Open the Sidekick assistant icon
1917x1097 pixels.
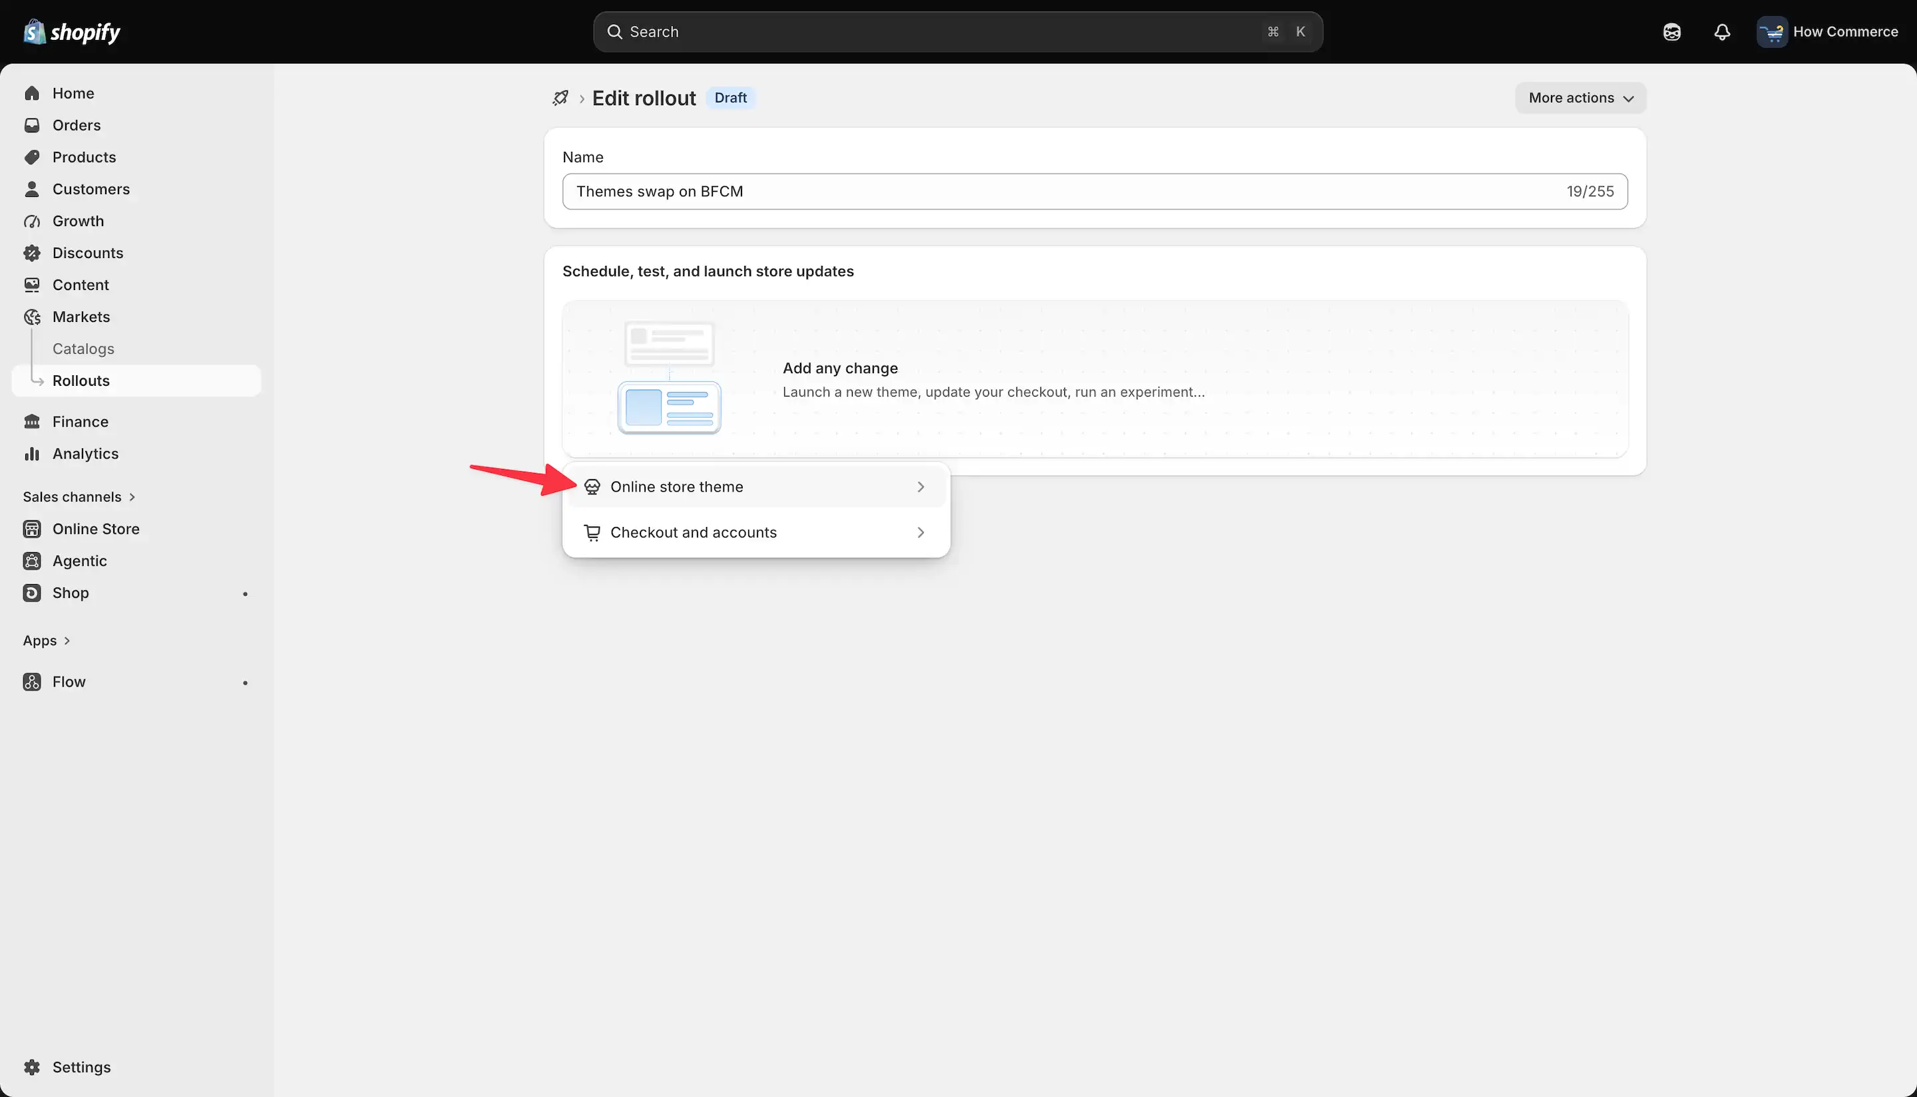[x=1671, y=32]
